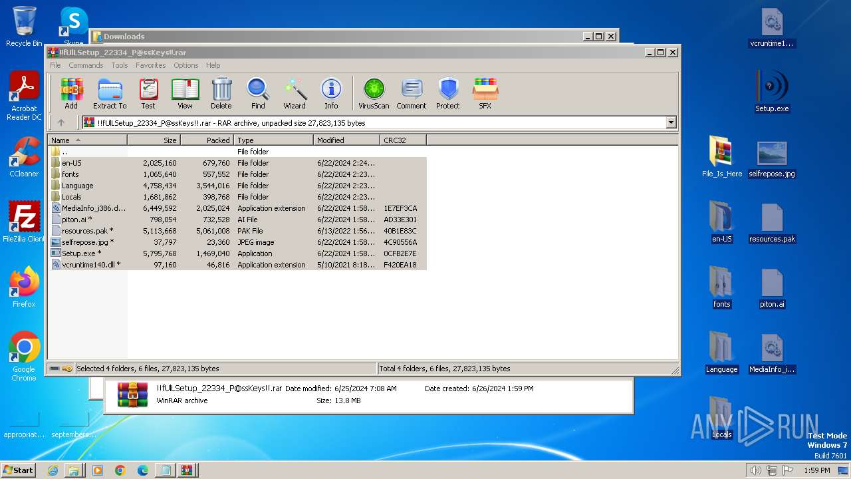Select Language folder on desktop

722,353
